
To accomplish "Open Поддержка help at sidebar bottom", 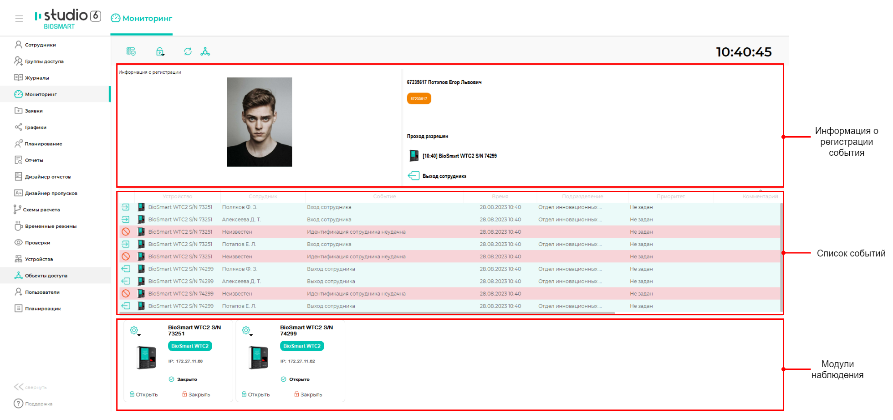I will coord(33,404).
